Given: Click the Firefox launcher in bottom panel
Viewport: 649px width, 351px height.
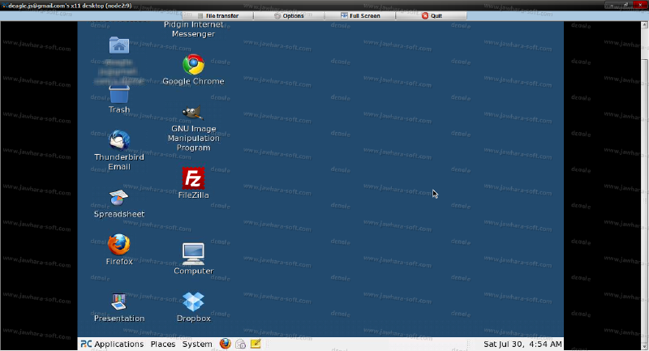Looking at the screenshot, I should point(226,344).
